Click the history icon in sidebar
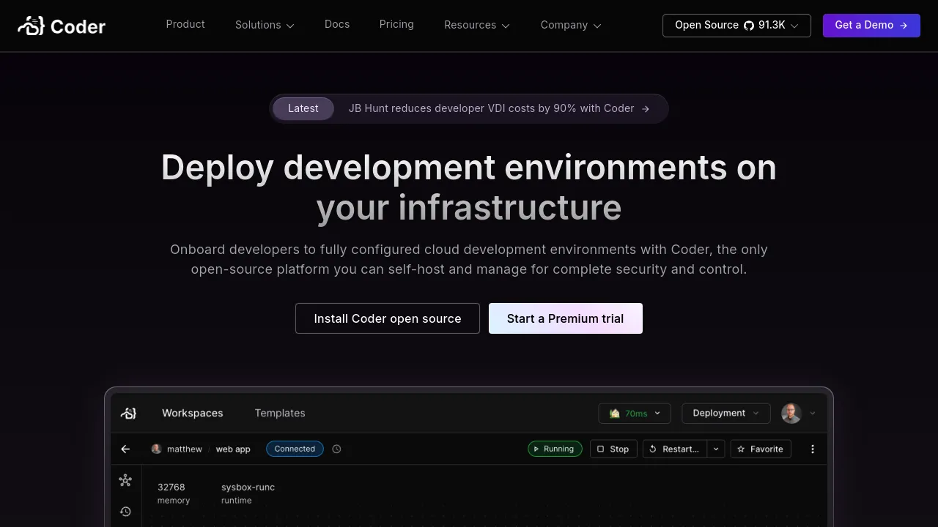938x527 pixels. tap(125, 512)
